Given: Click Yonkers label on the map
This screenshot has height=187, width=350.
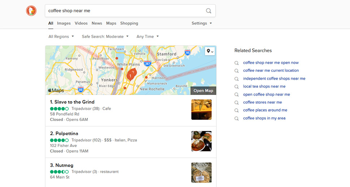Looking at the screenshot, I should pos(109,80).
